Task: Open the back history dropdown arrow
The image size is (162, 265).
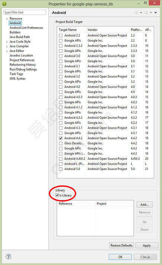Action: [x=141, y=13]
